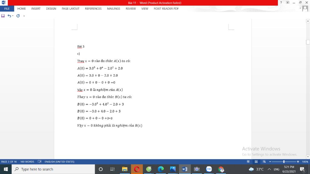
Task: Open the FILE backstage tab
Action: [x=7, y=9]
